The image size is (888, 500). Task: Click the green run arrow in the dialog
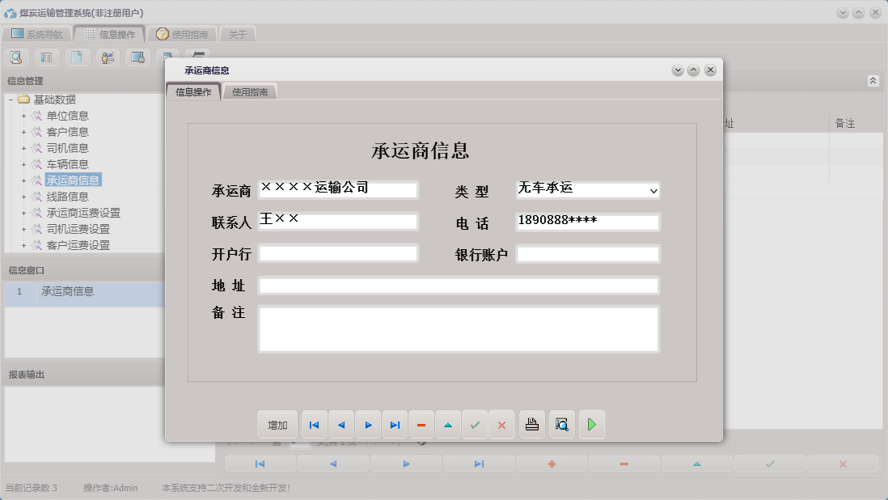coord(591,424)
